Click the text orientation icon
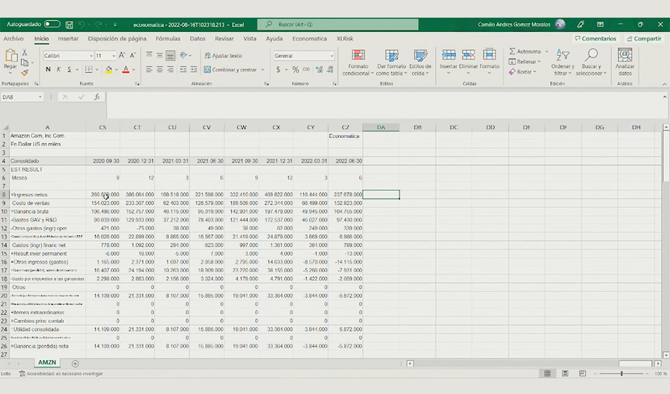670x394 pixels. tap(184, 55)
